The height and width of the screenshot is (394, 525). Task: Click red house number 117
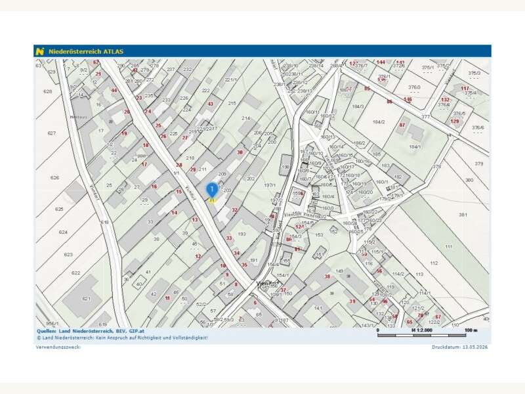coord(465,89)
